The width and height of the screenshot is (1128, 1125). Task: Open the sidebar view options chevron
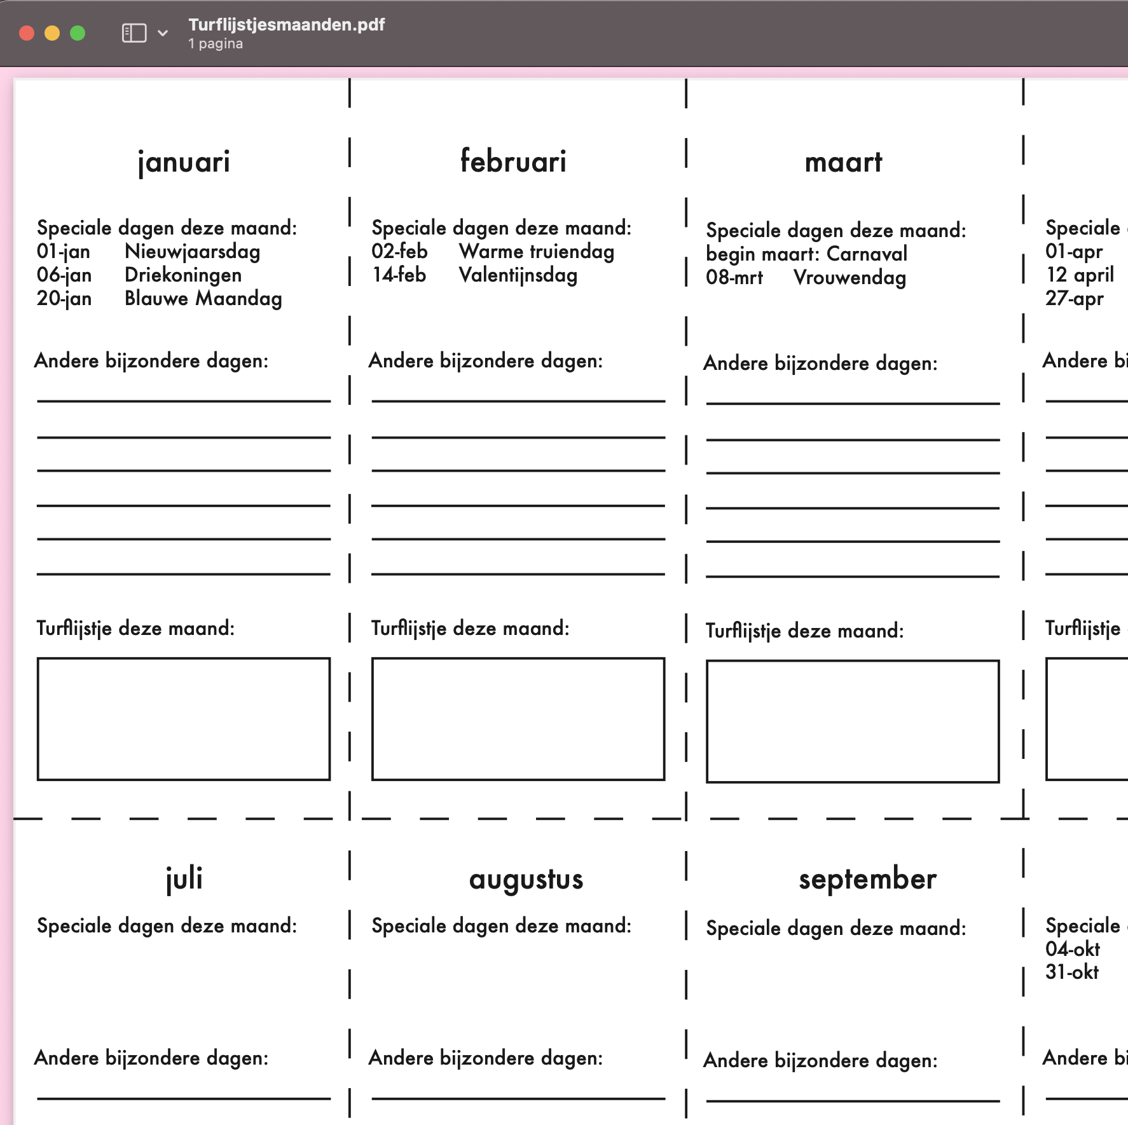click(163, 33)
